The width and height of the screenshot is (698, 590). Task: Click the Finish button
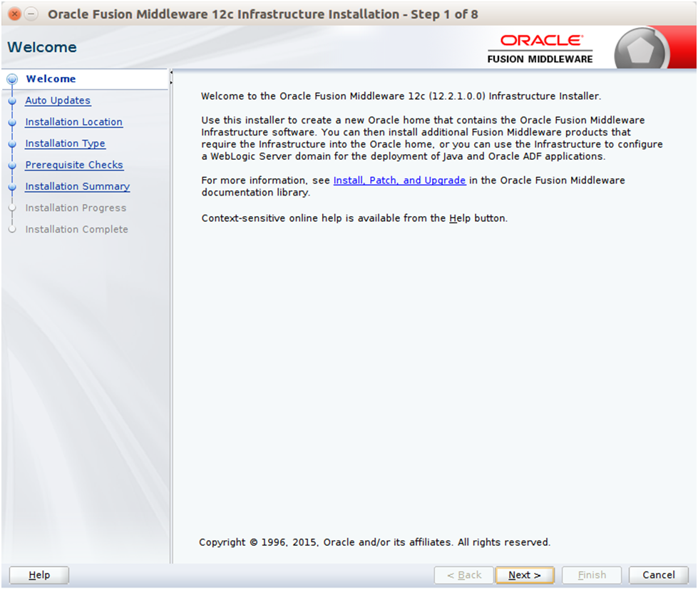[x=592, y=575]
